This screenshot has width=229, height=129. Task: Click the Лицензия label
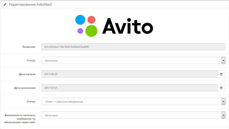pyautogui.click(x=29, y=47)
